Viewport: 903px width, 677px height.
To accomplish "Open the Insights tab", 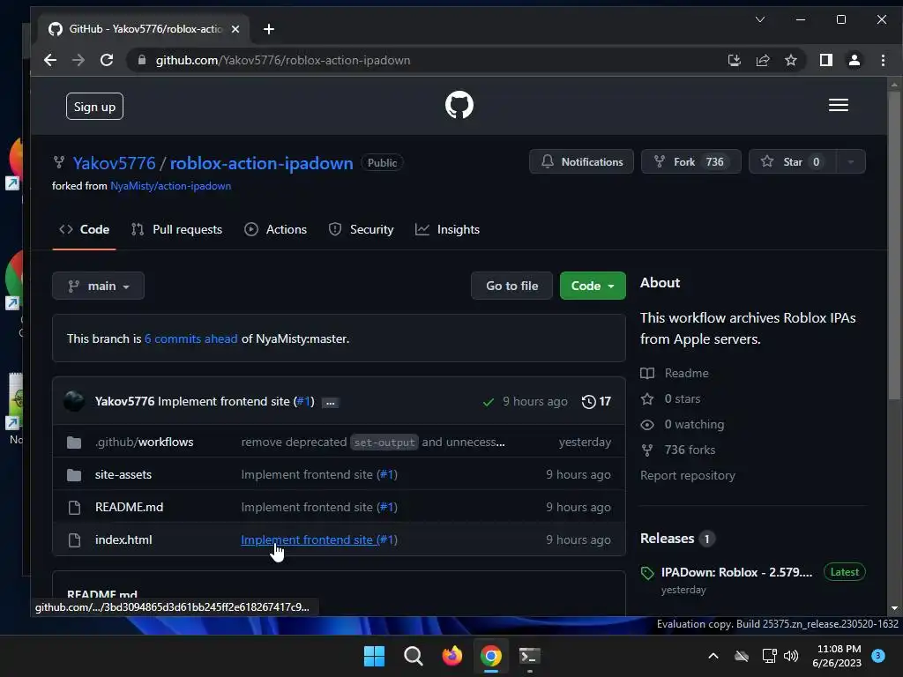I will click(447, 230).
